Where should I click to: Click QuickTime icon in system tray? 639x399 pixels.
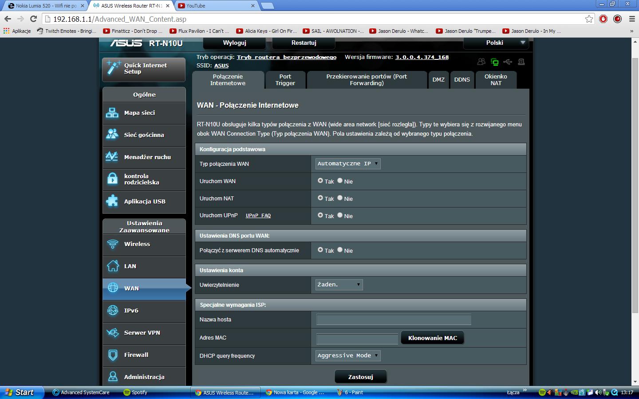[614, 392]
